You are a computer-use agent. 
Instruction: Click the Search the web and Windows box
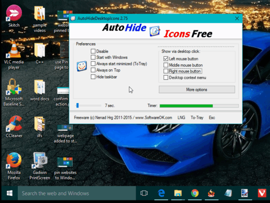[x=77, y=193]
